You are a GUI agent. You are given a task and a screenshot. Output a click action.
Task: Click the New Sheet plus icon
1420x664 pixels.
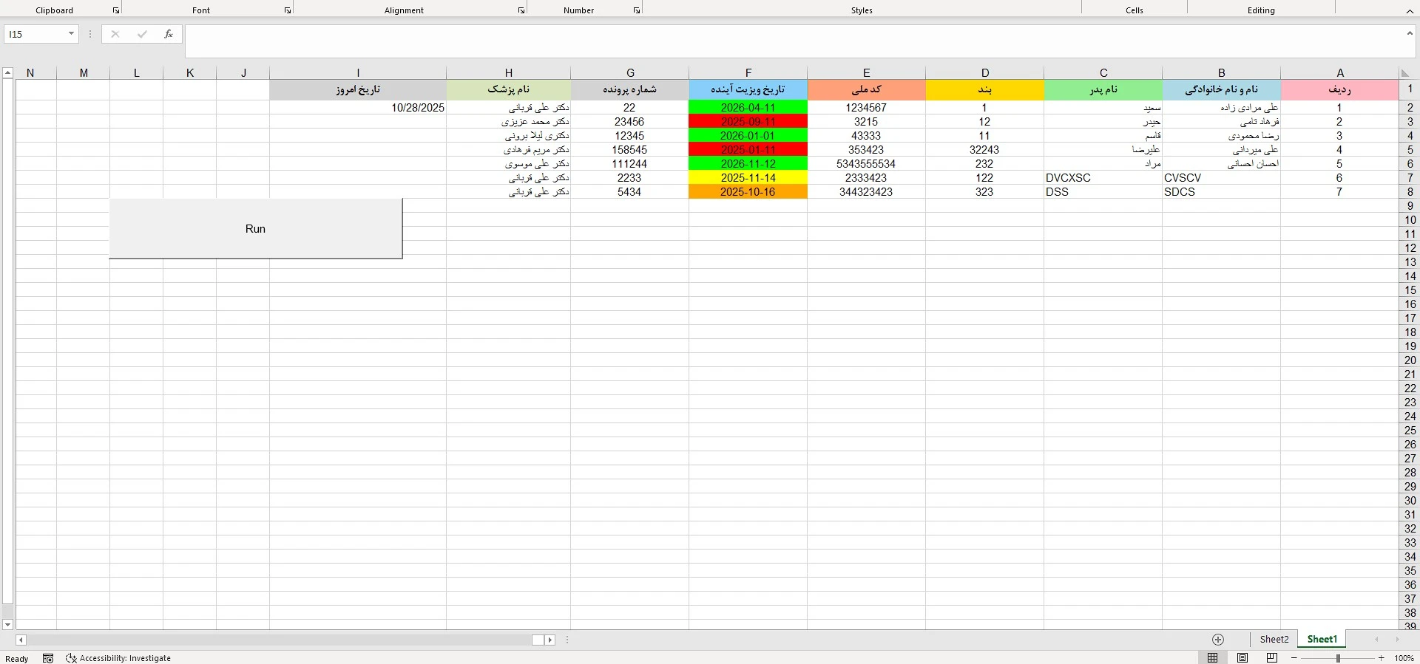point(1218,640)
